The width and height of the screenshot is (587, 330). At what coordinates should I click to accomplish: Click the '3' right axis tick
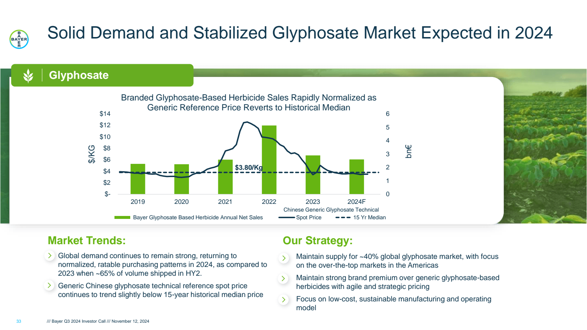click(x=387, y=154)
